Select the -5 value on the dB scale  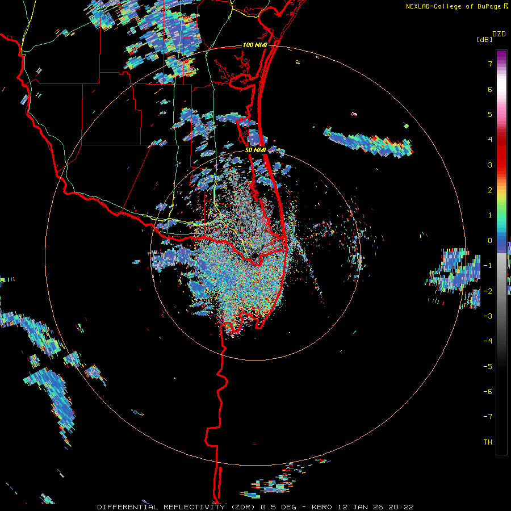(x=488, y=366)
